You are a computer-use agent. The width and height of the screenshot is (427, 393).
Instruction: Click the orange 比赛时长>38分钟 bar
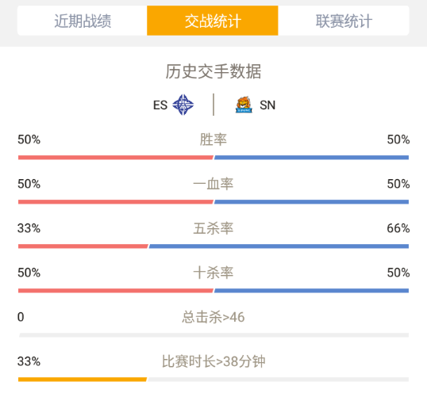(x=83, y=380)
